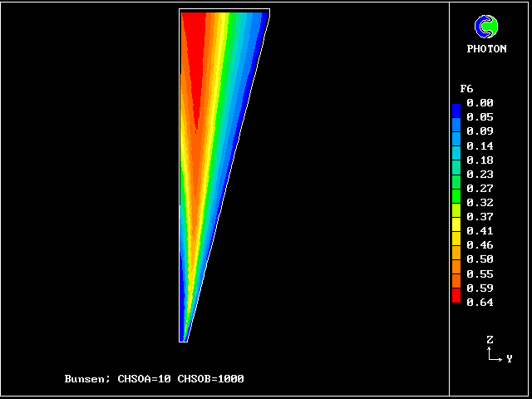Click the 0.46 legend value label
532x399 pixels.
coord(480,245)
